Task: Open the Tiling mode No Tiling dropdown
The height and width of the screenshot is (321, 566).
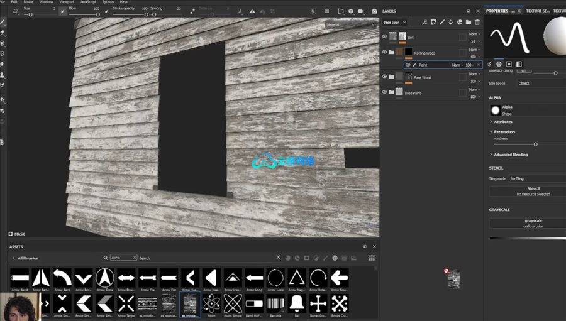Action: 538,178
